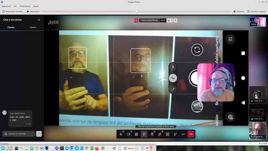Open the Reproducir menu
The height and width of the screenshot is (151, 268).
(x=6, y=6)
